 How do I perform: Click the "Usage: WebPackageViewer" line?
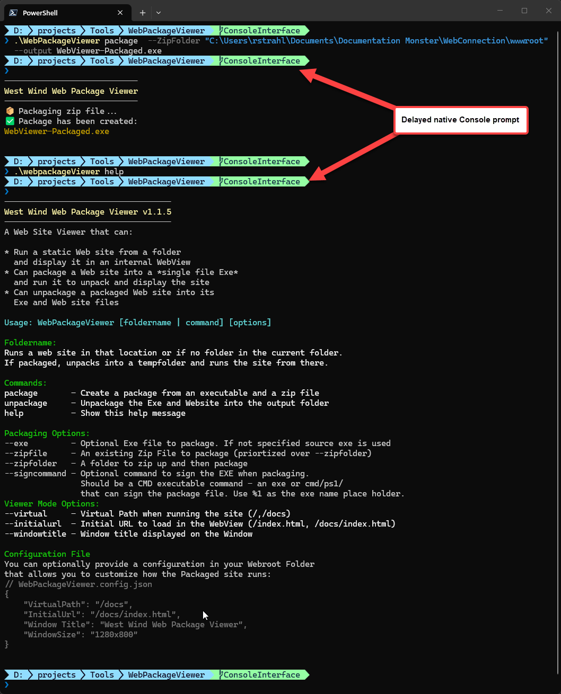[x=138, y=323]
